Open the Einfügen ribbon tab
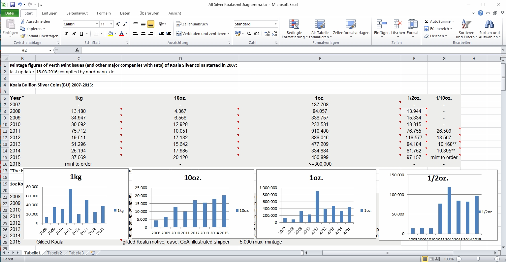 pos(49,13)
